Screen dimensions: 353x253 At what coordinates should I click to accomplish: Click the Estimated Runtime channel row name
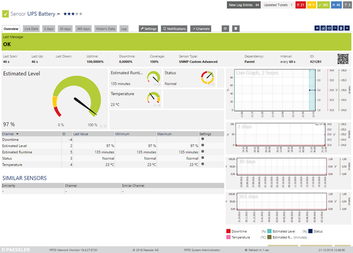17,152
